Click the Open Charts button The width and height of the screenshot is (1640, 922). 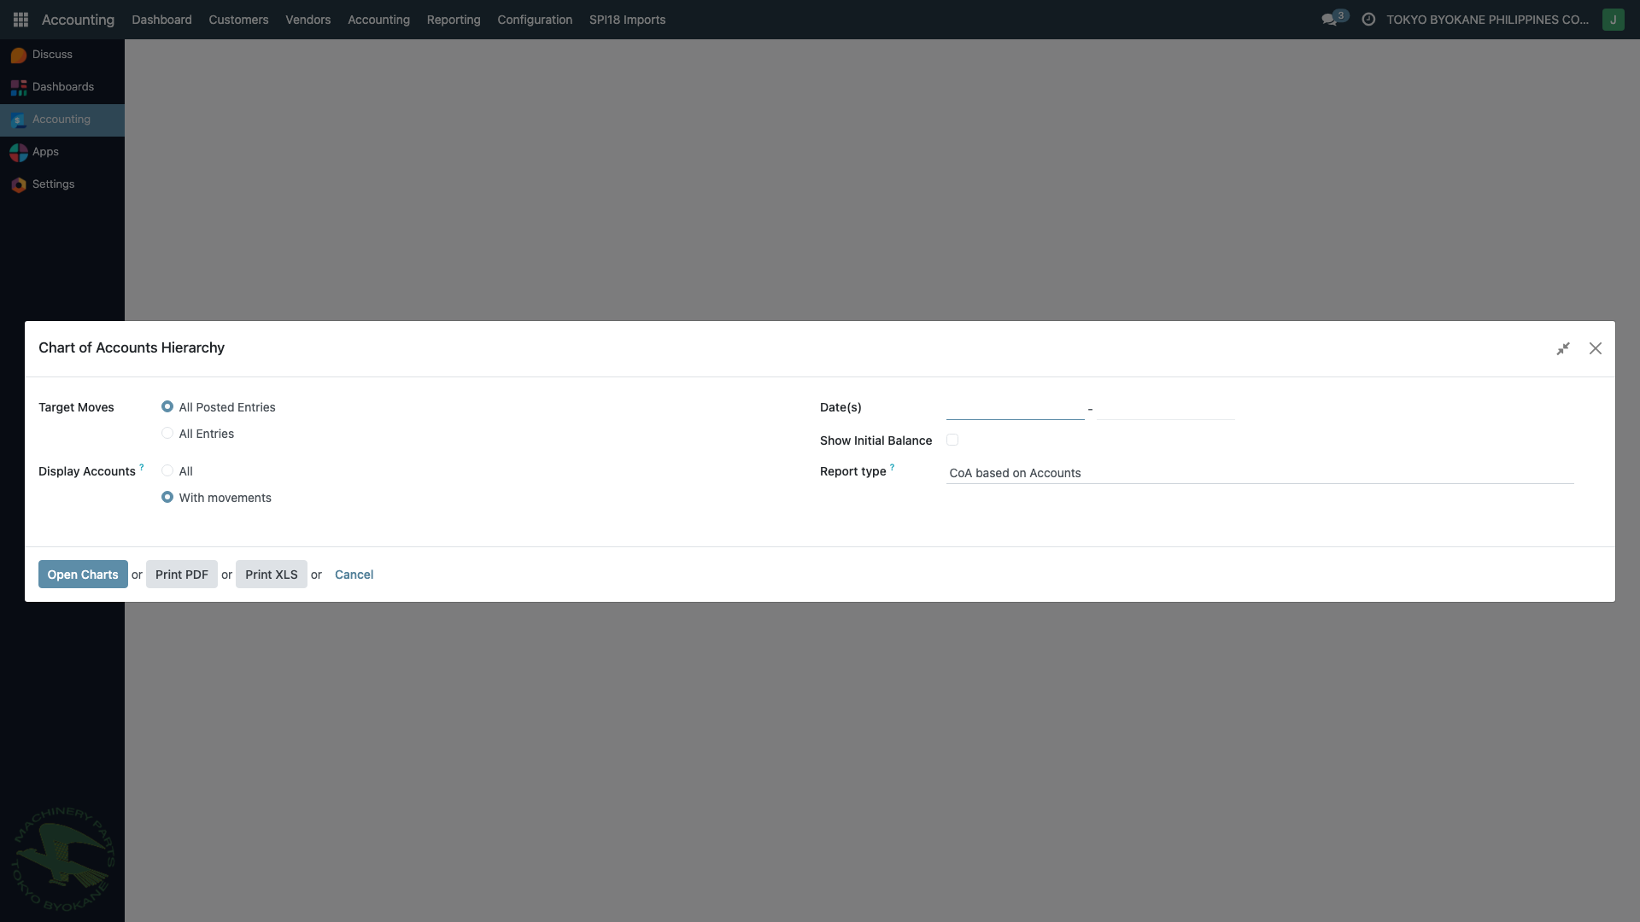coord(83,575)
